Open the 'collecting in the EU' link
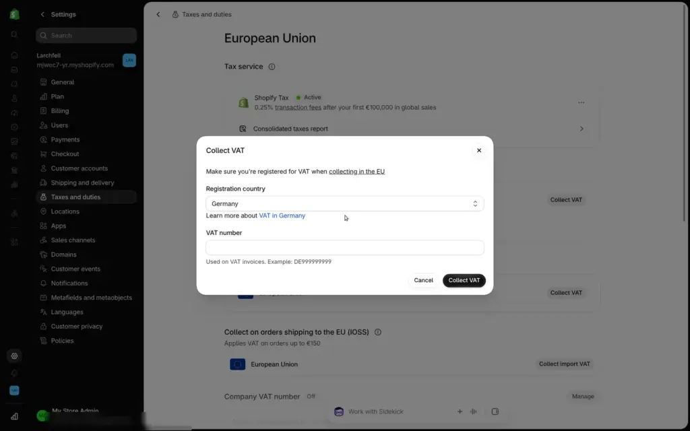The width and height of the screenshot is (690, 431). (356, 172)
